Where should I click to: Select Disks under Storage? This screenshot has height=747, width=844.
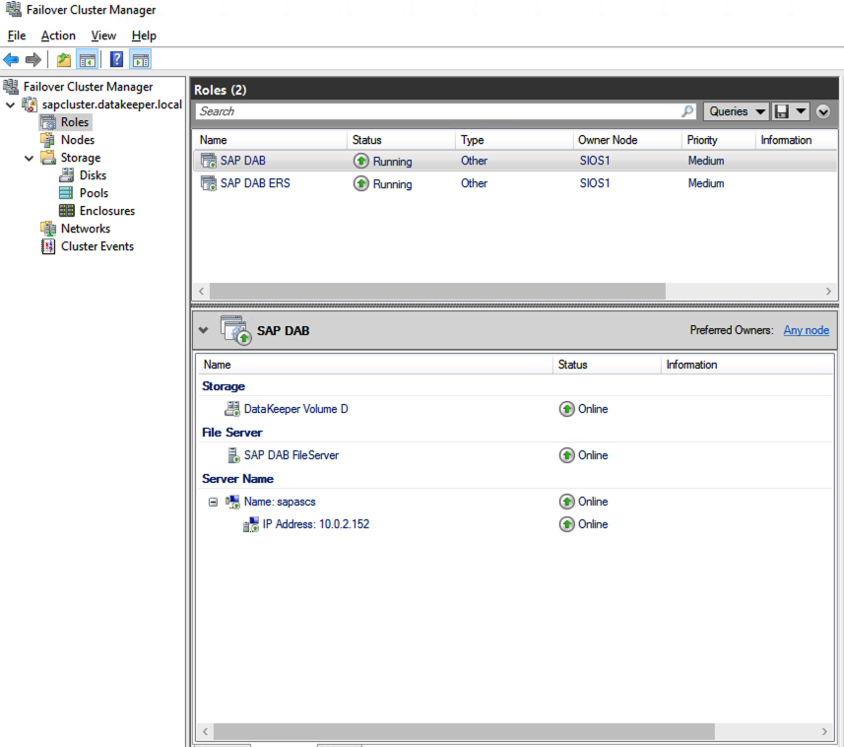(93, 175)
